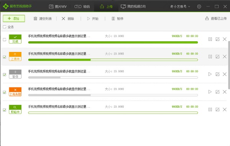Click the 00:00:00 time in 完成 row
The width and height of the screenshot is (230, 146).
(192, 36)
